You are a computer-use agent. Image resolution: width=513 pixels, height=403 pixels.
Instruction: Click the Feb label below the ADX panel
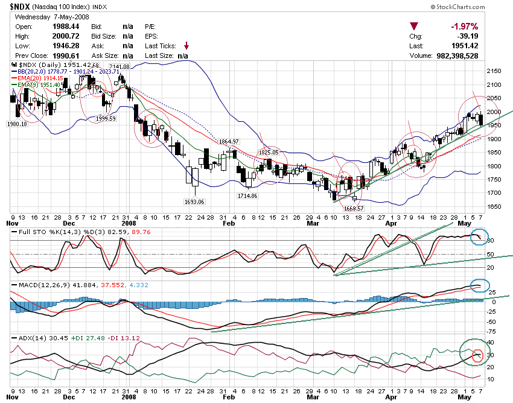[x=229, y=397]
